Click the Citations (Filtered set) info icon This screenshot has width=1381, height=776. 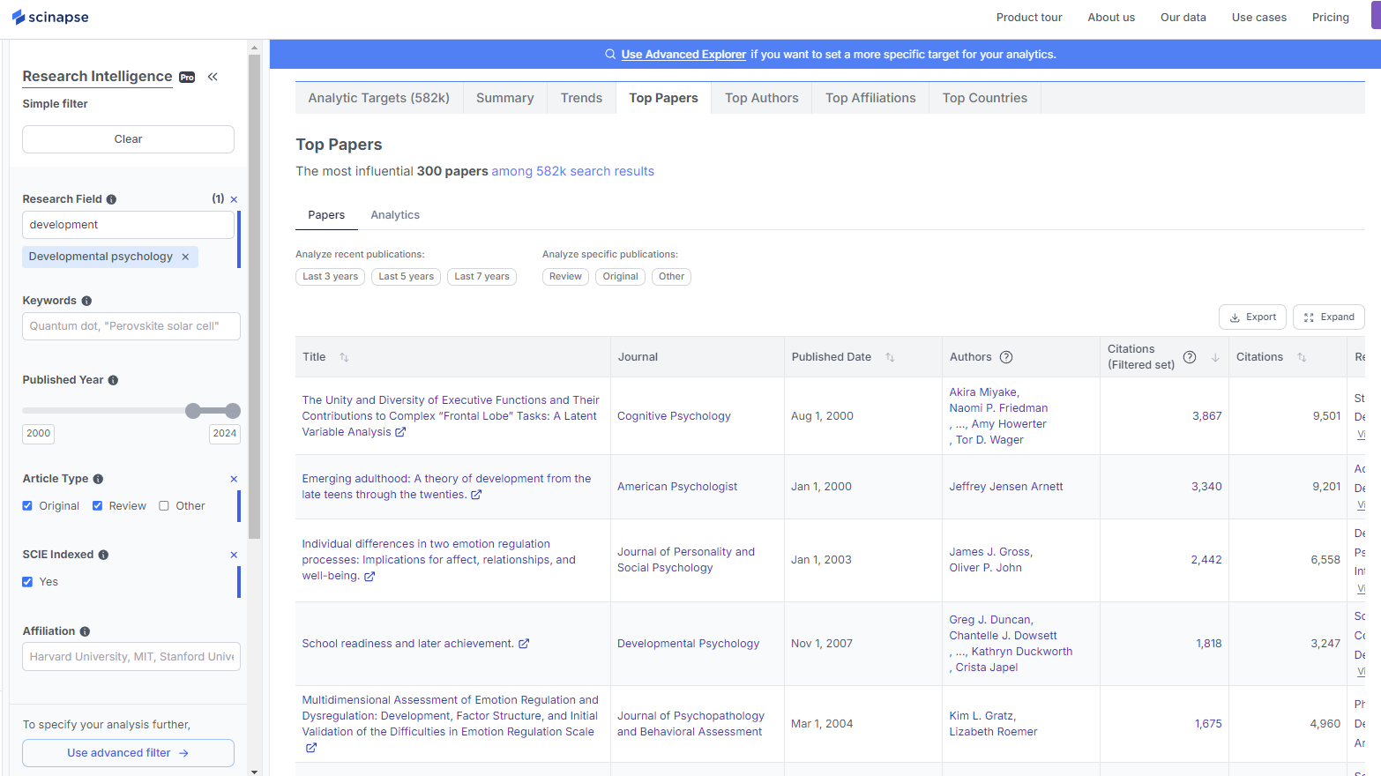pos(1189,356)
